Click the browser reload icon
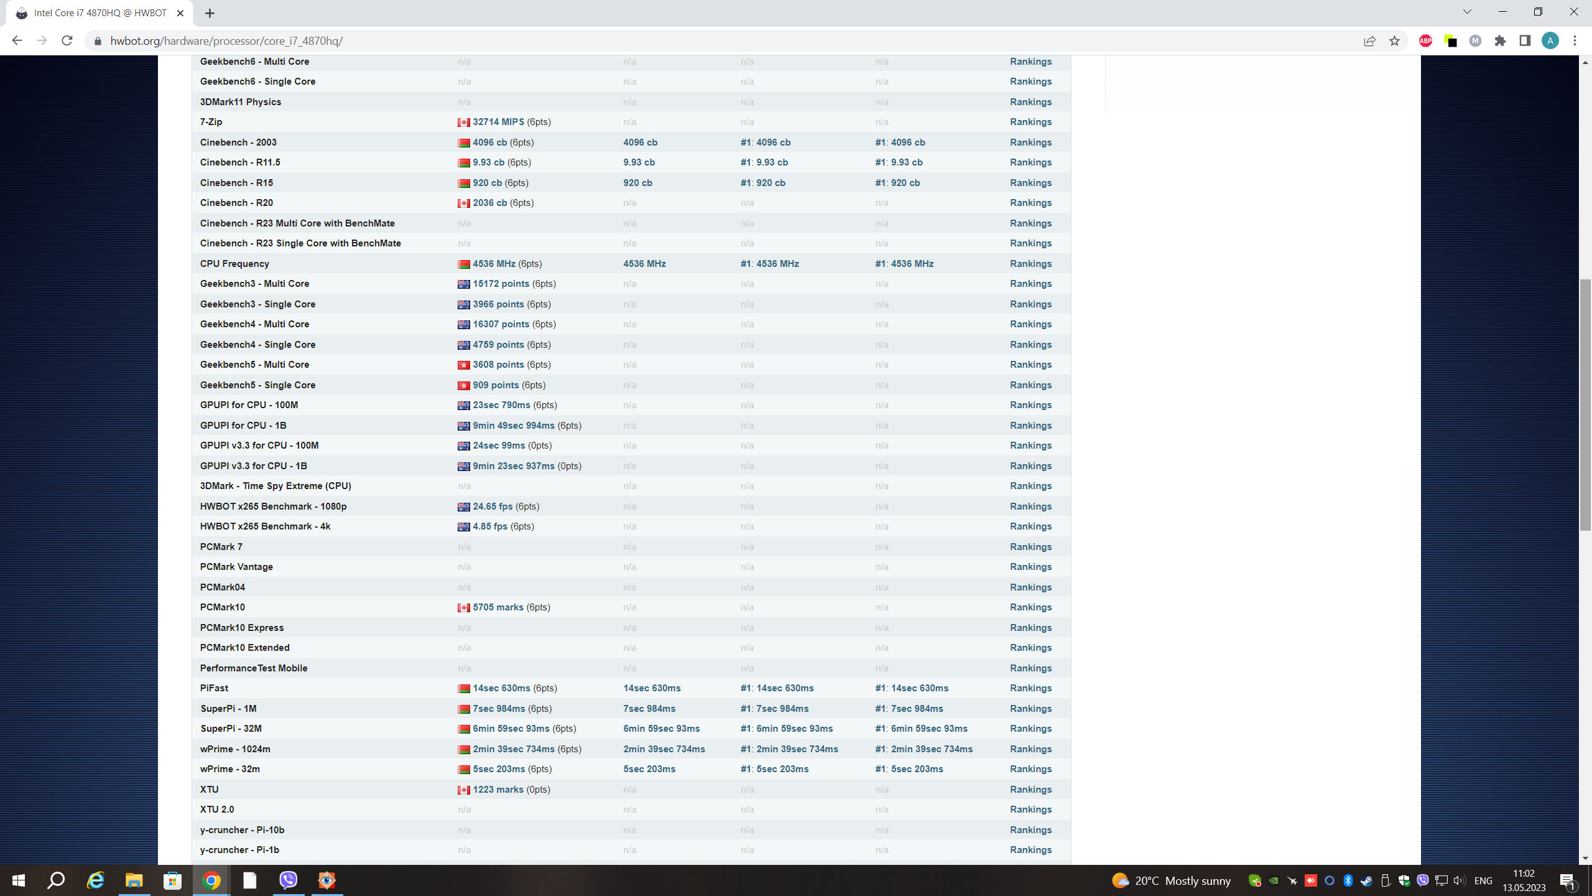This screenshot has height=896, width=1592. (x=67, y=41)
